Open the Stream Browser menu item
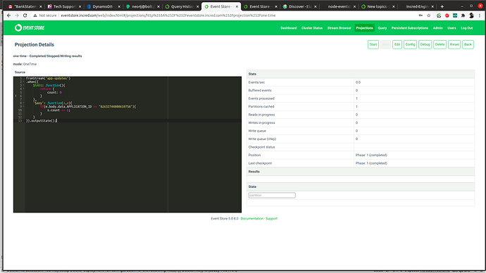The image size is (486, 273). pyautogui.click(x=339, y=28)
